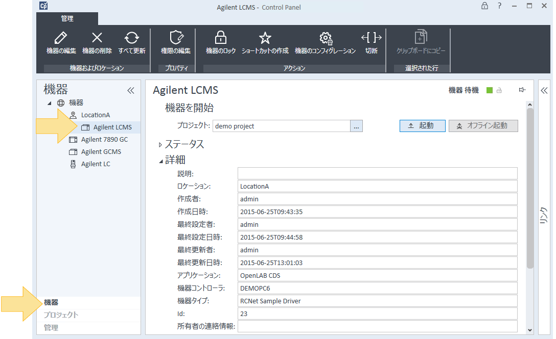
Task: Click the 機器コントローラ DEMOPC6 field
Action: tap(377, 289)
